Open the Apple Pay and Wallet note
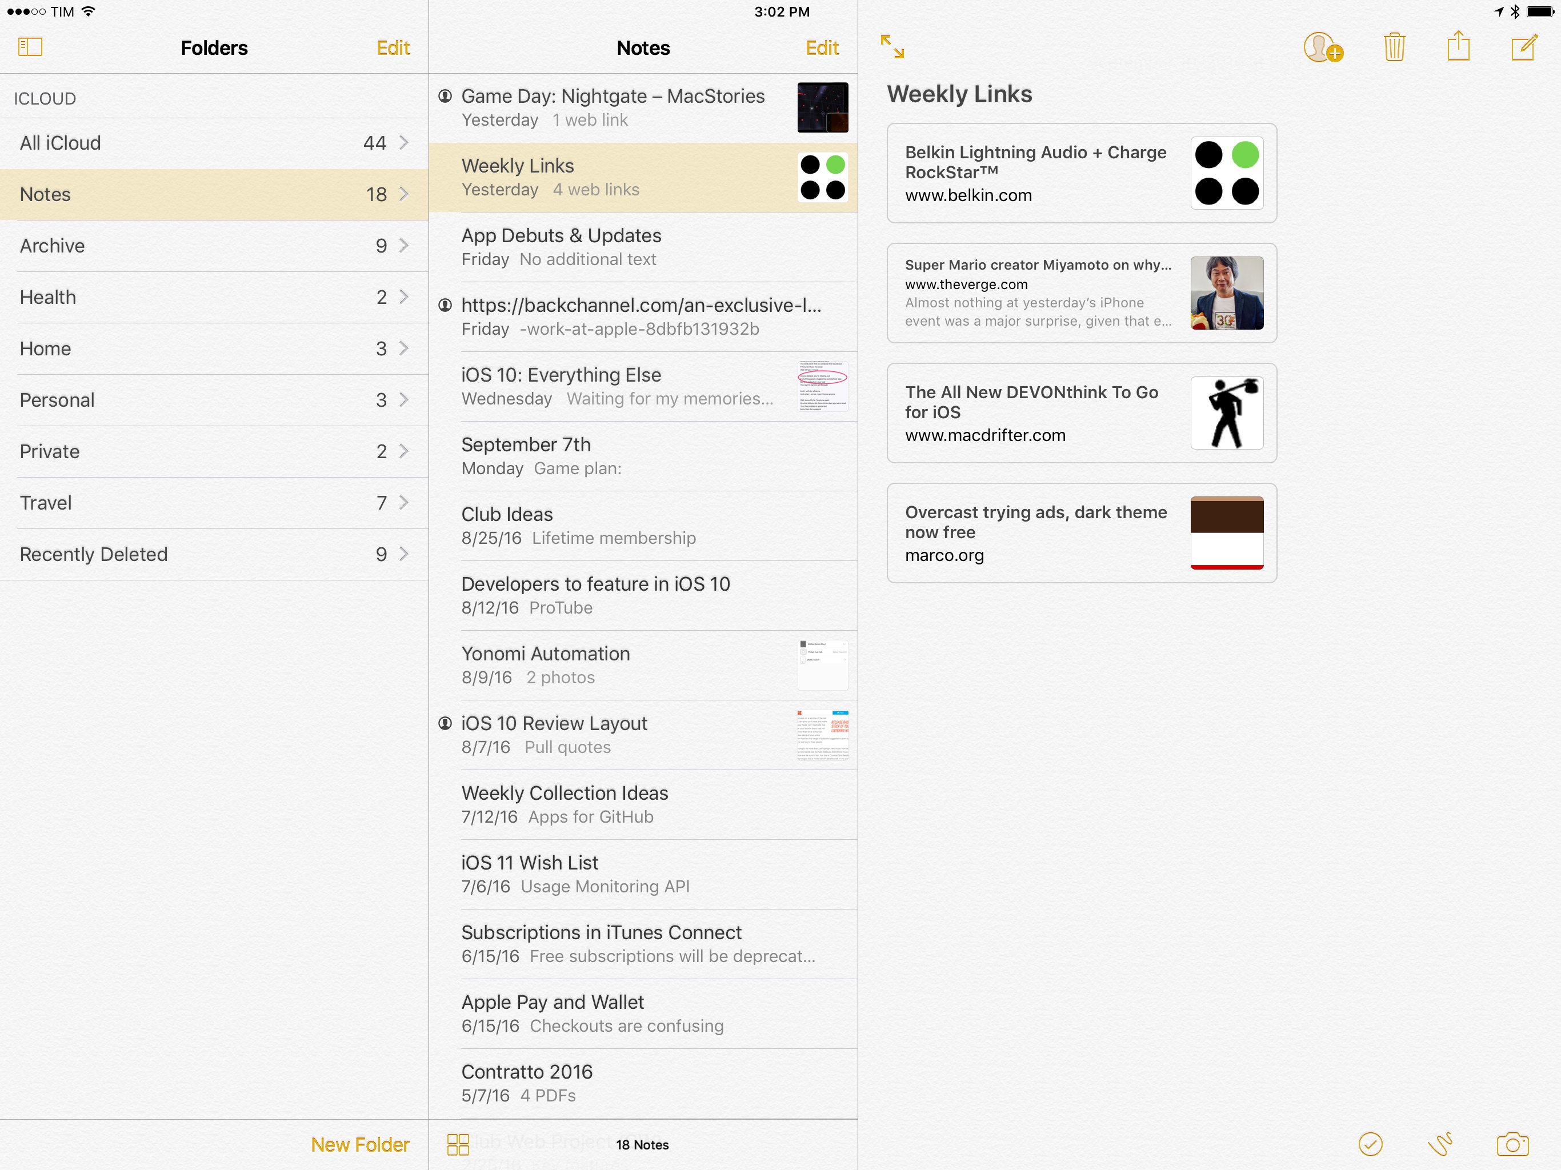This screenshot has width=1561, height=1170. pyautogui.click(x=643, y=1014)
